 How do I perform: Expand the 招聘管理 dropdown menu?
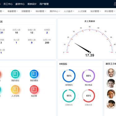tap(27, 11)
